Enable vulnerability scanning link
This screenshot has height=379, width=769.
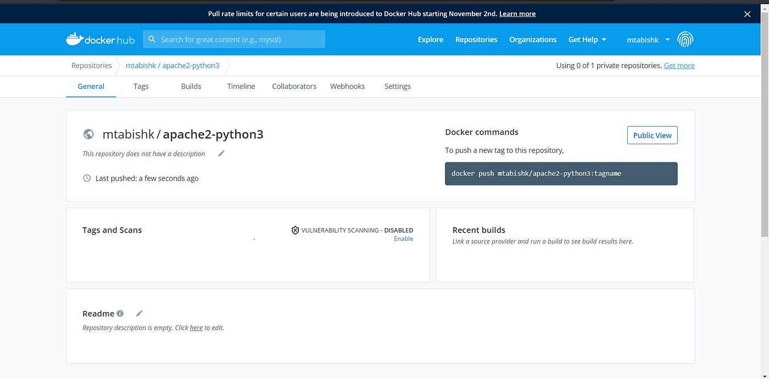click(x=404, y=239)
